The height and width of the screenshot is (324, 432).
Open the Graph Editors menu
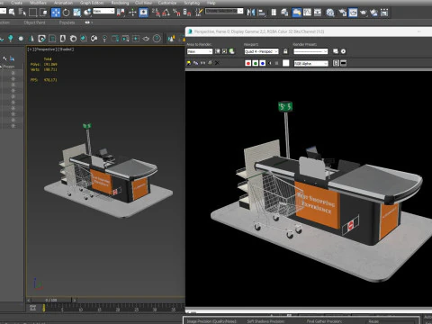tap(91, 3)
